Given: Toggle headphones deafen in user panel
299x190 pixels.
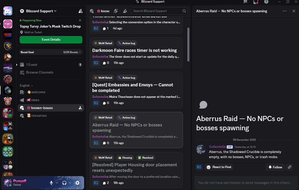Looking at the screenshot, I should point(64,183).
